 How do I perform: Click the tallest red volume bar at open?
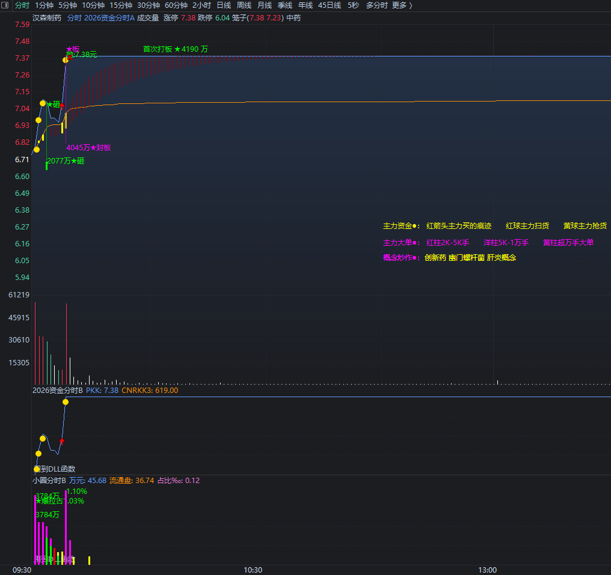pos(35,343)
